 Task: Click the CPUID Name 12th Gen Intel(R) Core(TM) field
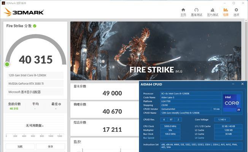(x=191, y=113)
